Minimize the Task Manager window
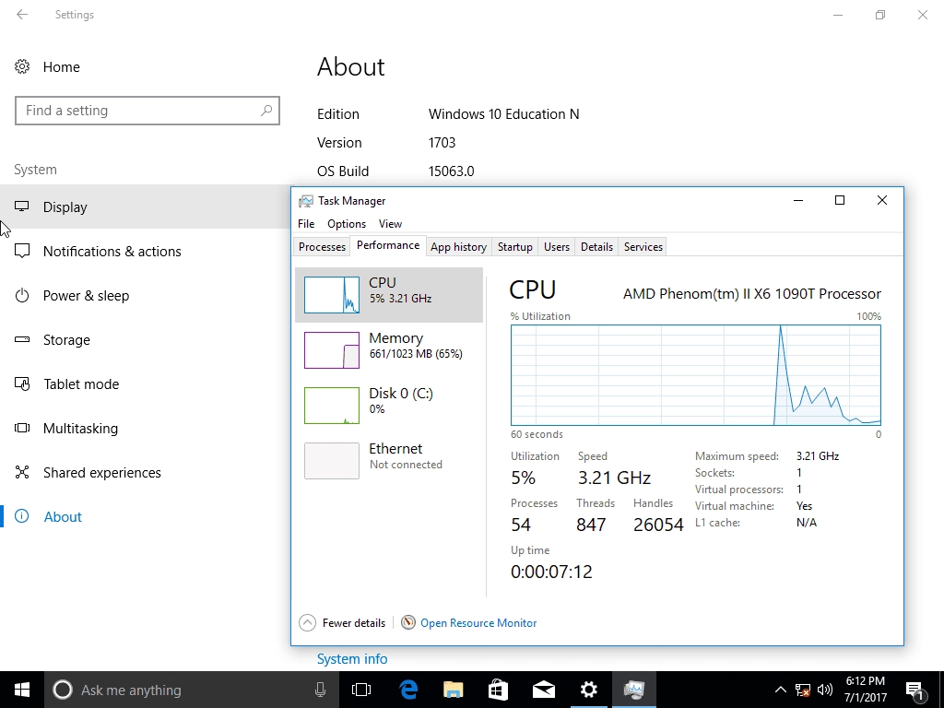Screen dimensions: 944x708 pyautogui.click(x=798, y=200)
